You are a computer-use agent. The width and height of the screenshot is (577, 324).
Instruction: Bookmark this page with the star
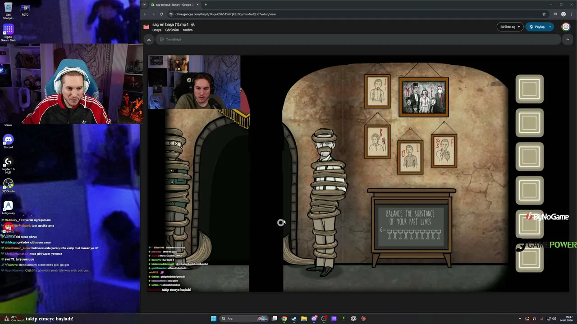(544, 14)
